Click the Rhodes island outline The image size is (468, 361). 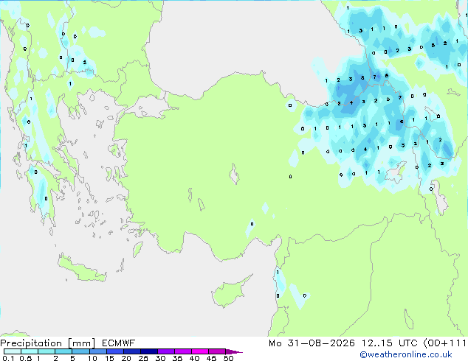coord(137,249)
